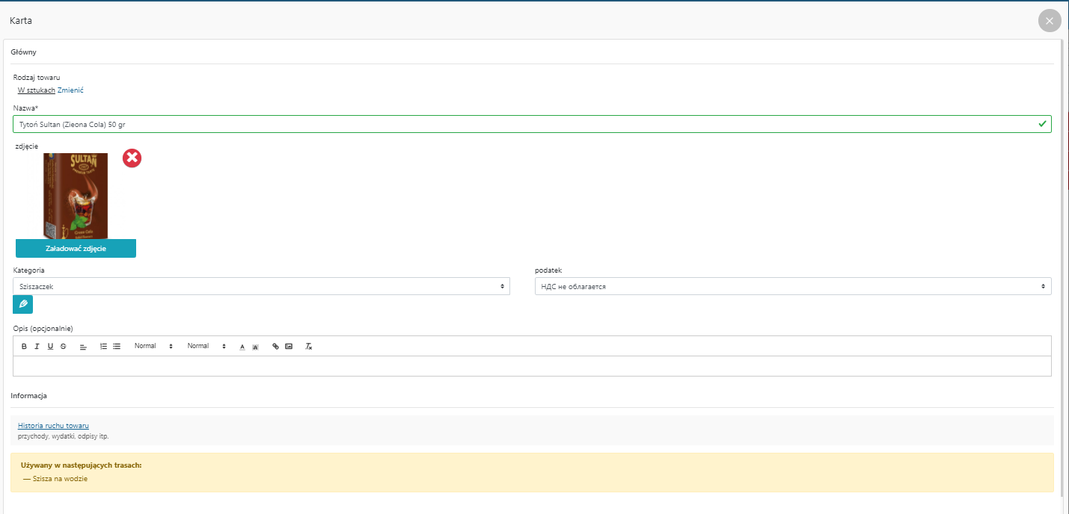Open the Historia ruchu towaru link
The image size is (1069, 514).
coord(53,426)
